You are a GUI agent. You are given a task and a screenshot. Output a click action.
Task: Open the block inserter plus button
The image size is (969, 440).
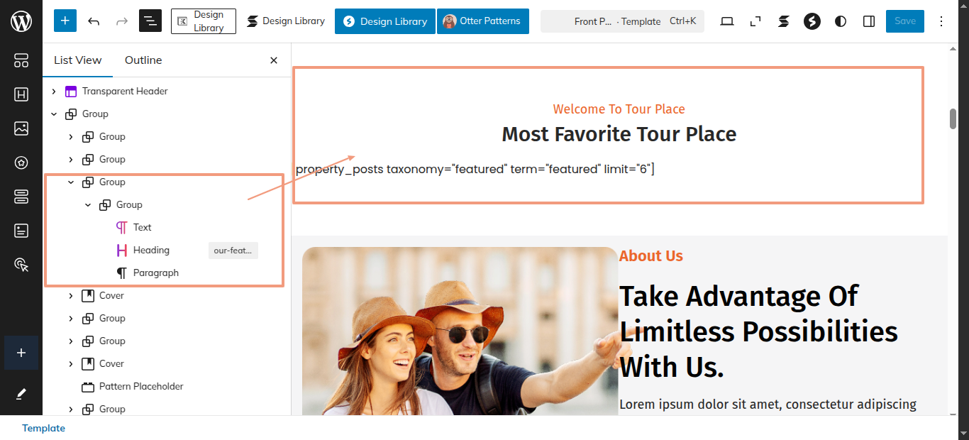tap(65, 21)
